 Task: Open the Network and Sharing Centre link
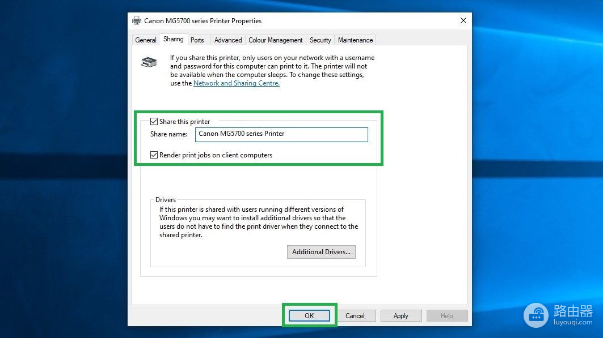point(236,83)
